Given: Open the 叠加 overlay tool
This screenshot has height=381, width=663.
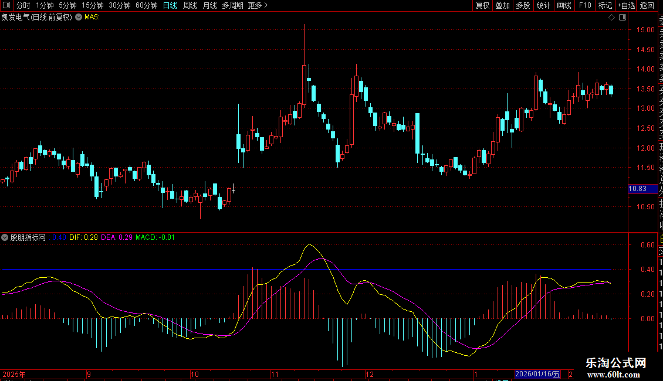Looking at the screenshot, I should coord(502,6).
